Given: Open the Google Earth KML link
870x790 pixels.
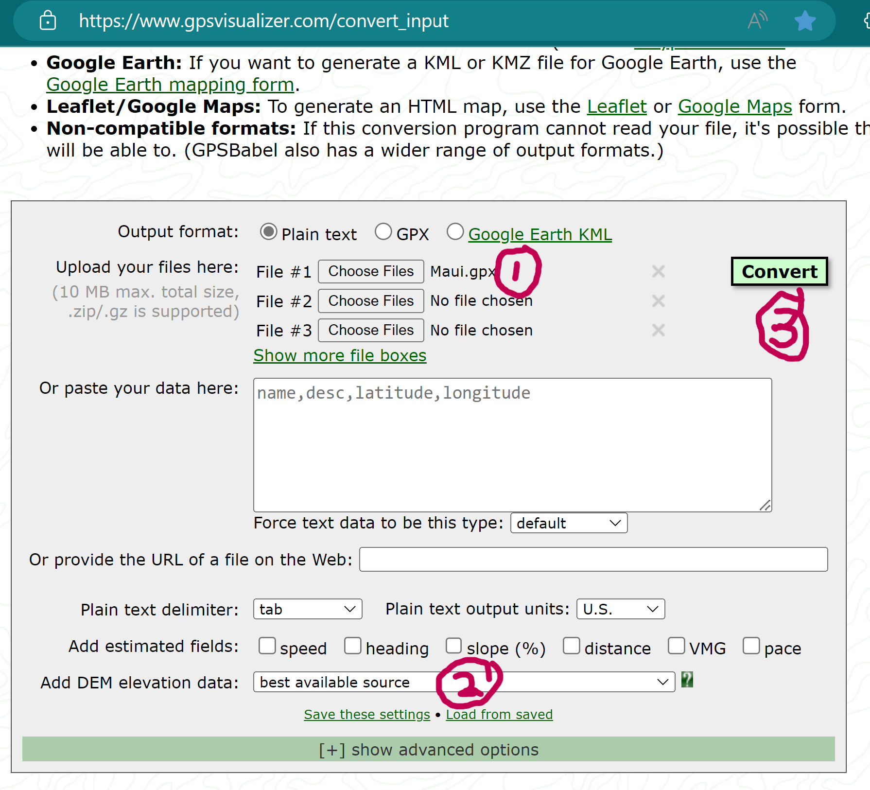Looking at the screenshot, I should coord(540,234).
